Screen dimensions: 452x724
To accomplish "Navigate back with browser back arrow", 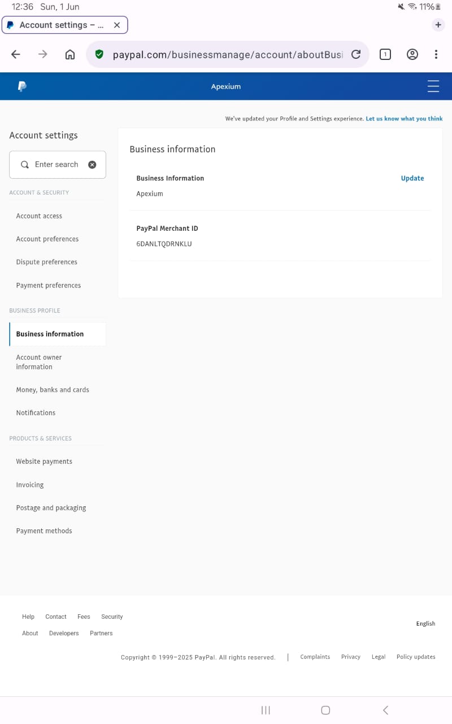I will click(x=16, y=54).
